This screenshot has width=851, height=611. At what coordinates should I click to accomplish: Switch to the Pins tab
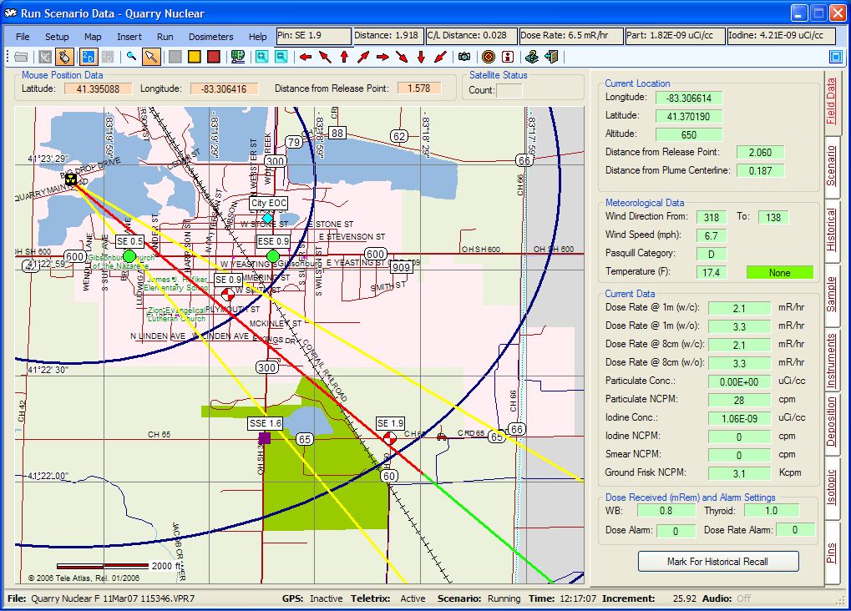pos(831,553)
